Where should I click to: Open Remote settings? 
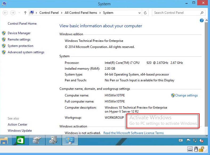[19, 39]
